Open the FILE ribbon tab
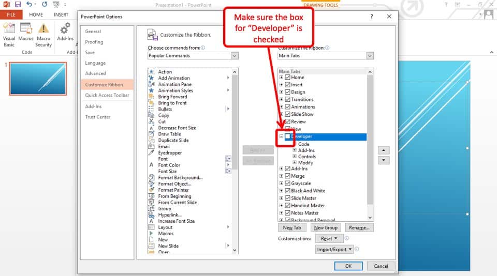 [11, 14]
